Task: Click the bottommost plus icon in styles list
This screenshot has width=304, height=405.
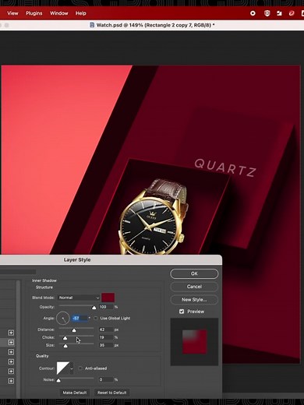Action: [11, 381]
